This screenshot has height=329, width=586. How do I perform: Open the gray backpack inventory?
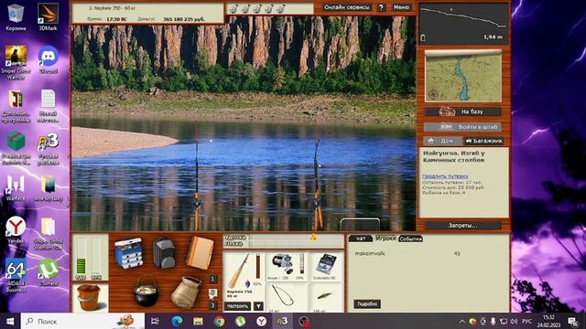tap(164, 253)
